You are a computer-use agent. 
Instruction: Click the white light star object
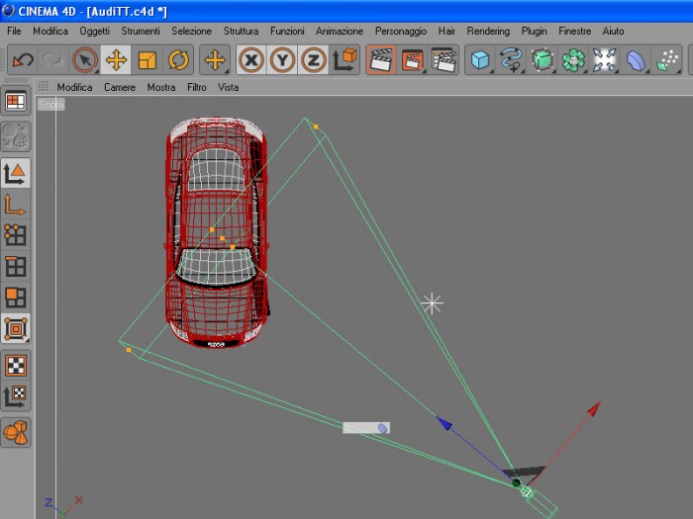tap(432, 303)
